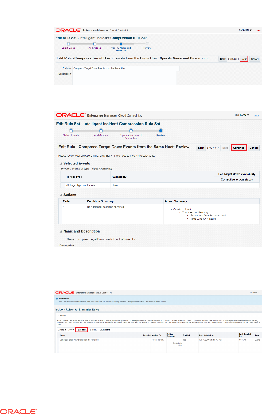Collapse the Selected Events section
Image resolution: width=262 pixels, height=414 pixels.
click(61, 164)
